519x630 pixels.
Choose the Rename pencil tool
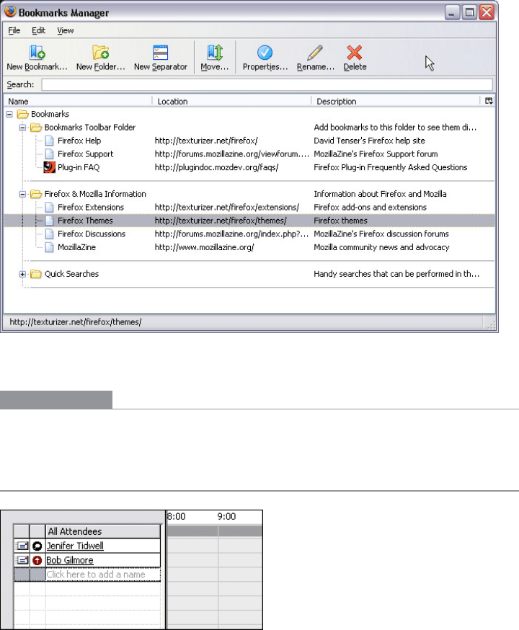point(315,53)
